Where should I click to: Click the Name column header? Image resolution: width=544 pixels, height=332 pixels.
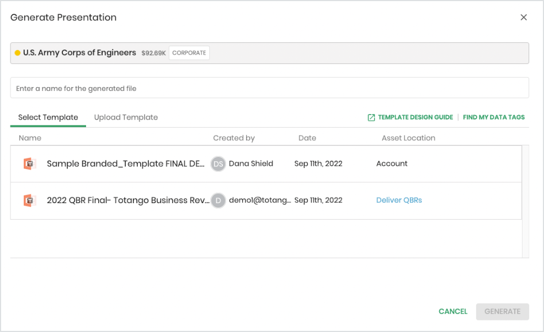pyautogui.click(x=30, y=138)
